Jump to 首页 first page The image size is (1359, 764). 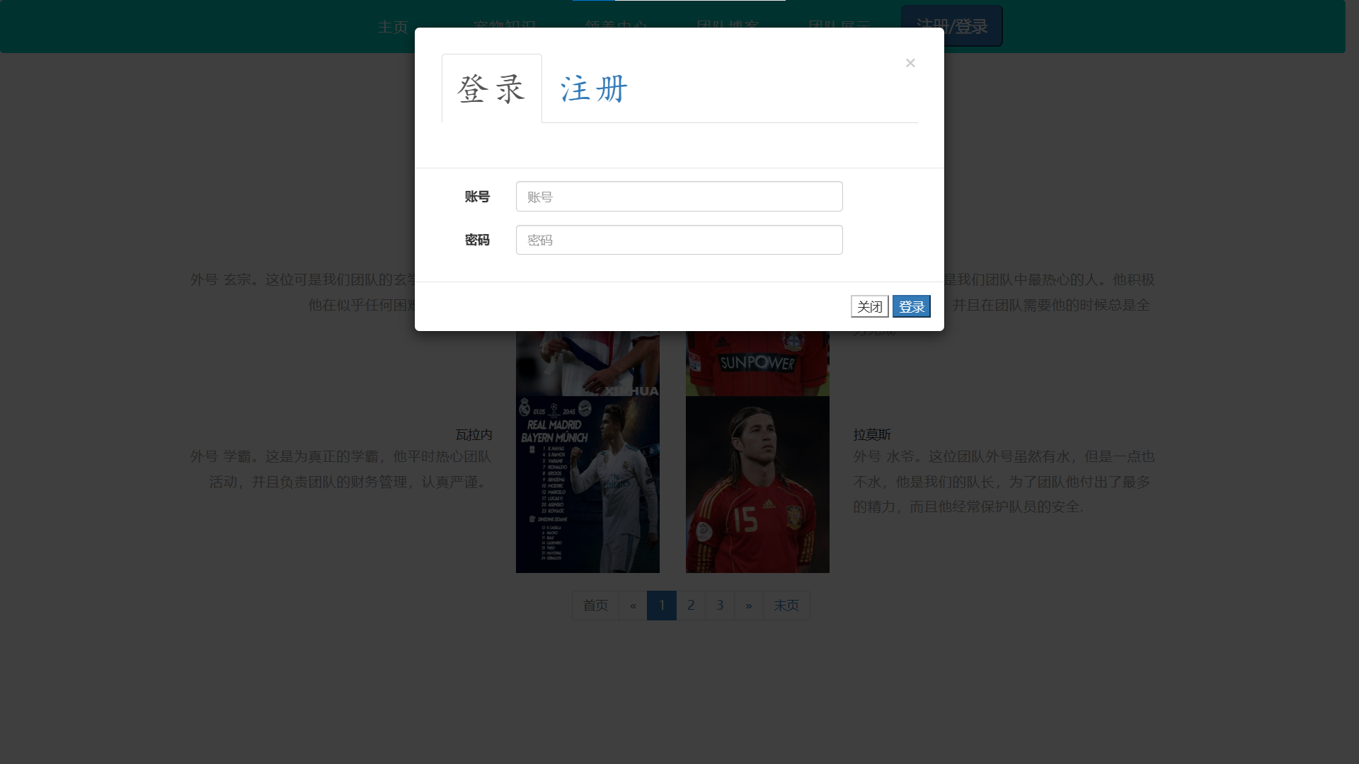pyautogui.click(x=595, y=606)
